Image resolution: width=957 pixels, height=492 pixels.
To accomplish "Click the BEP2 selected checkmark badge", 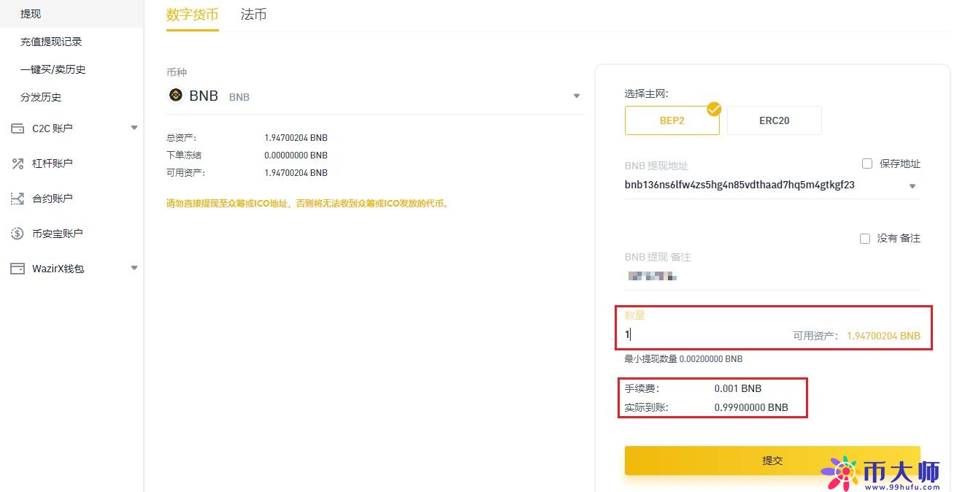I will 714,109.
